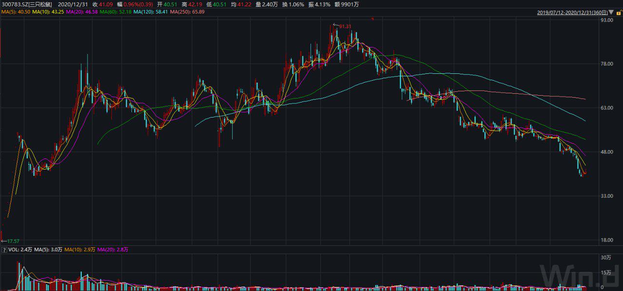This screenshot has height=291, width=623.
Task: Click the VOL indicator label
Action: point(20,250)
